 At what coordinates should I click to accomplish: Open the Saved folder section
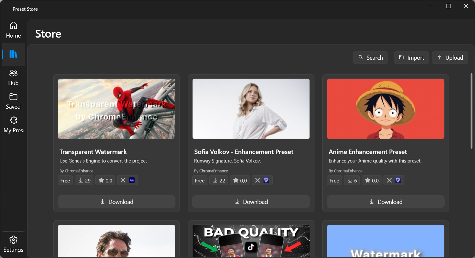pos(13,101)
